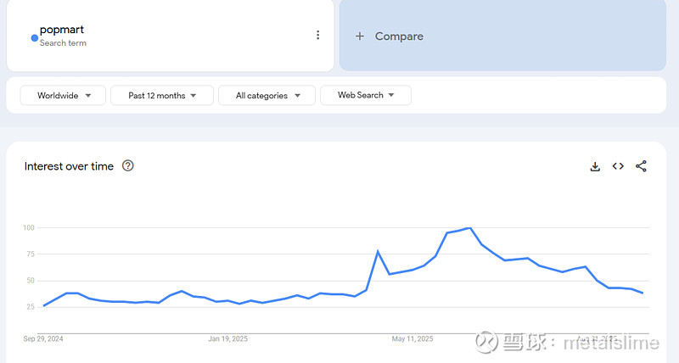Open the Past 12 months time dropdown

coord(162,96)
